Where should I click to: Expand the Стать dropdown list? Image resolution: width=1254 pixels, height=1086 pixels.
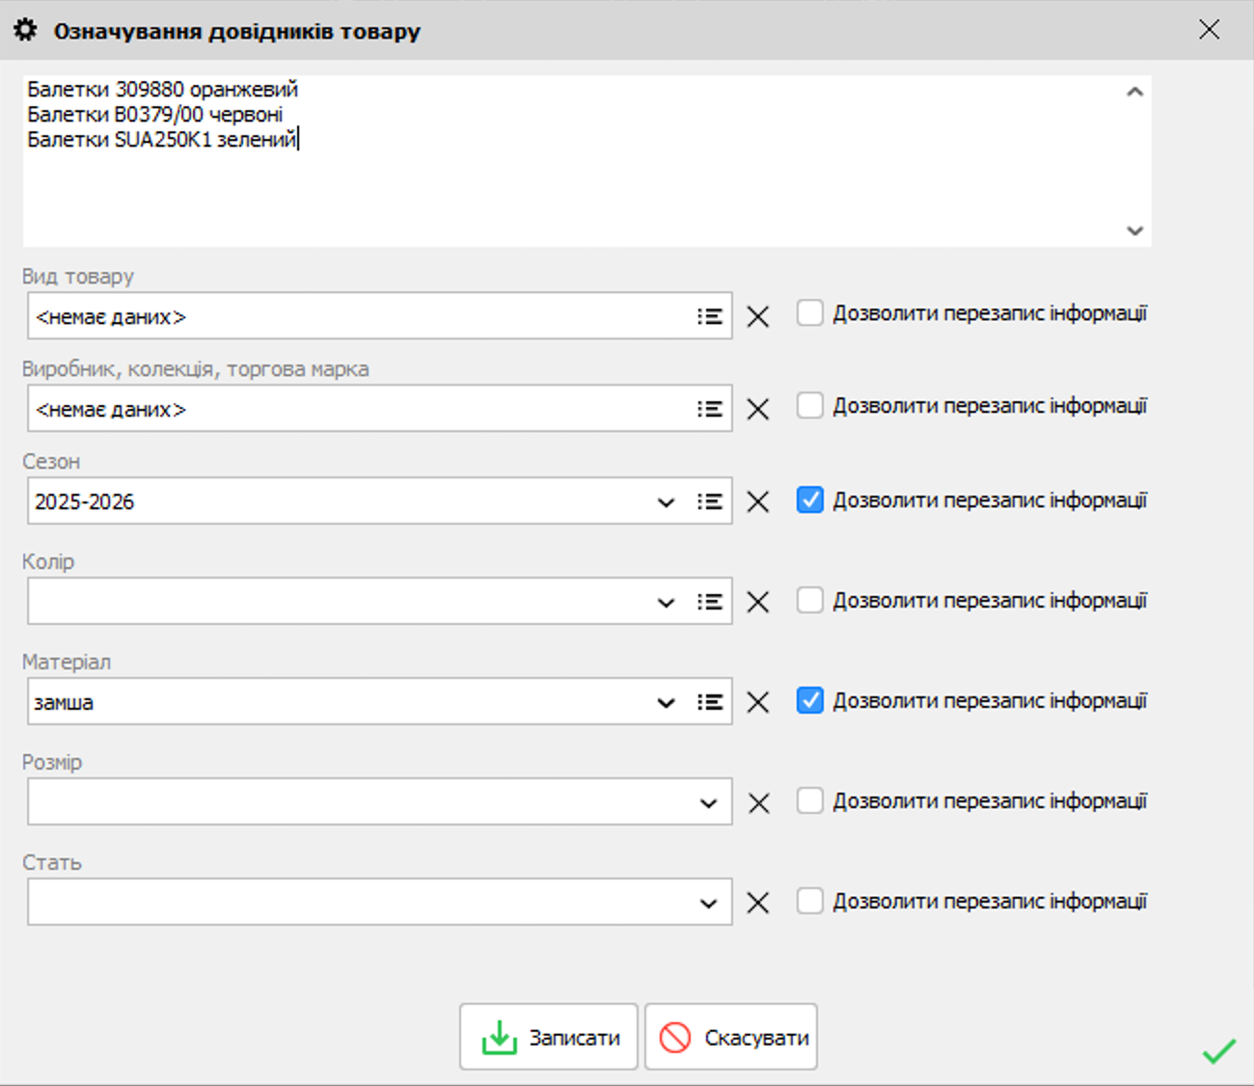pos(708,903)
